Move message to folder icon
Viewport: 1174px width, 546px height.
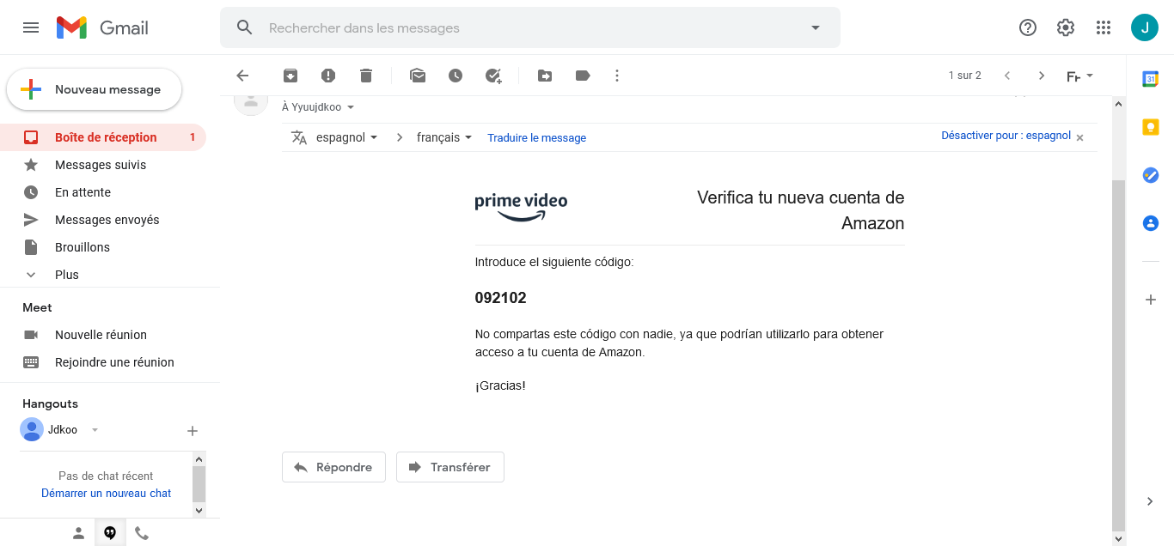(x=545, y=76)
